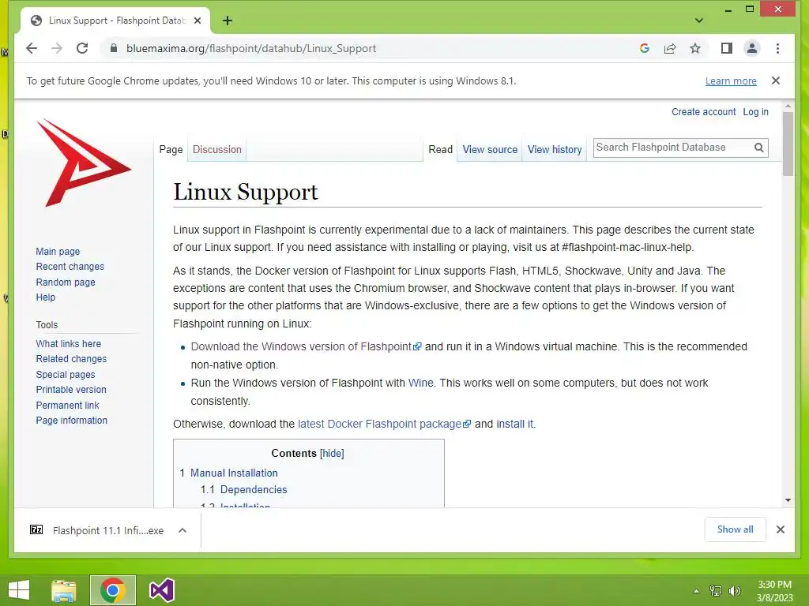Open network status tray icon
The image size is (809, 606).
[x=715, y=591]
